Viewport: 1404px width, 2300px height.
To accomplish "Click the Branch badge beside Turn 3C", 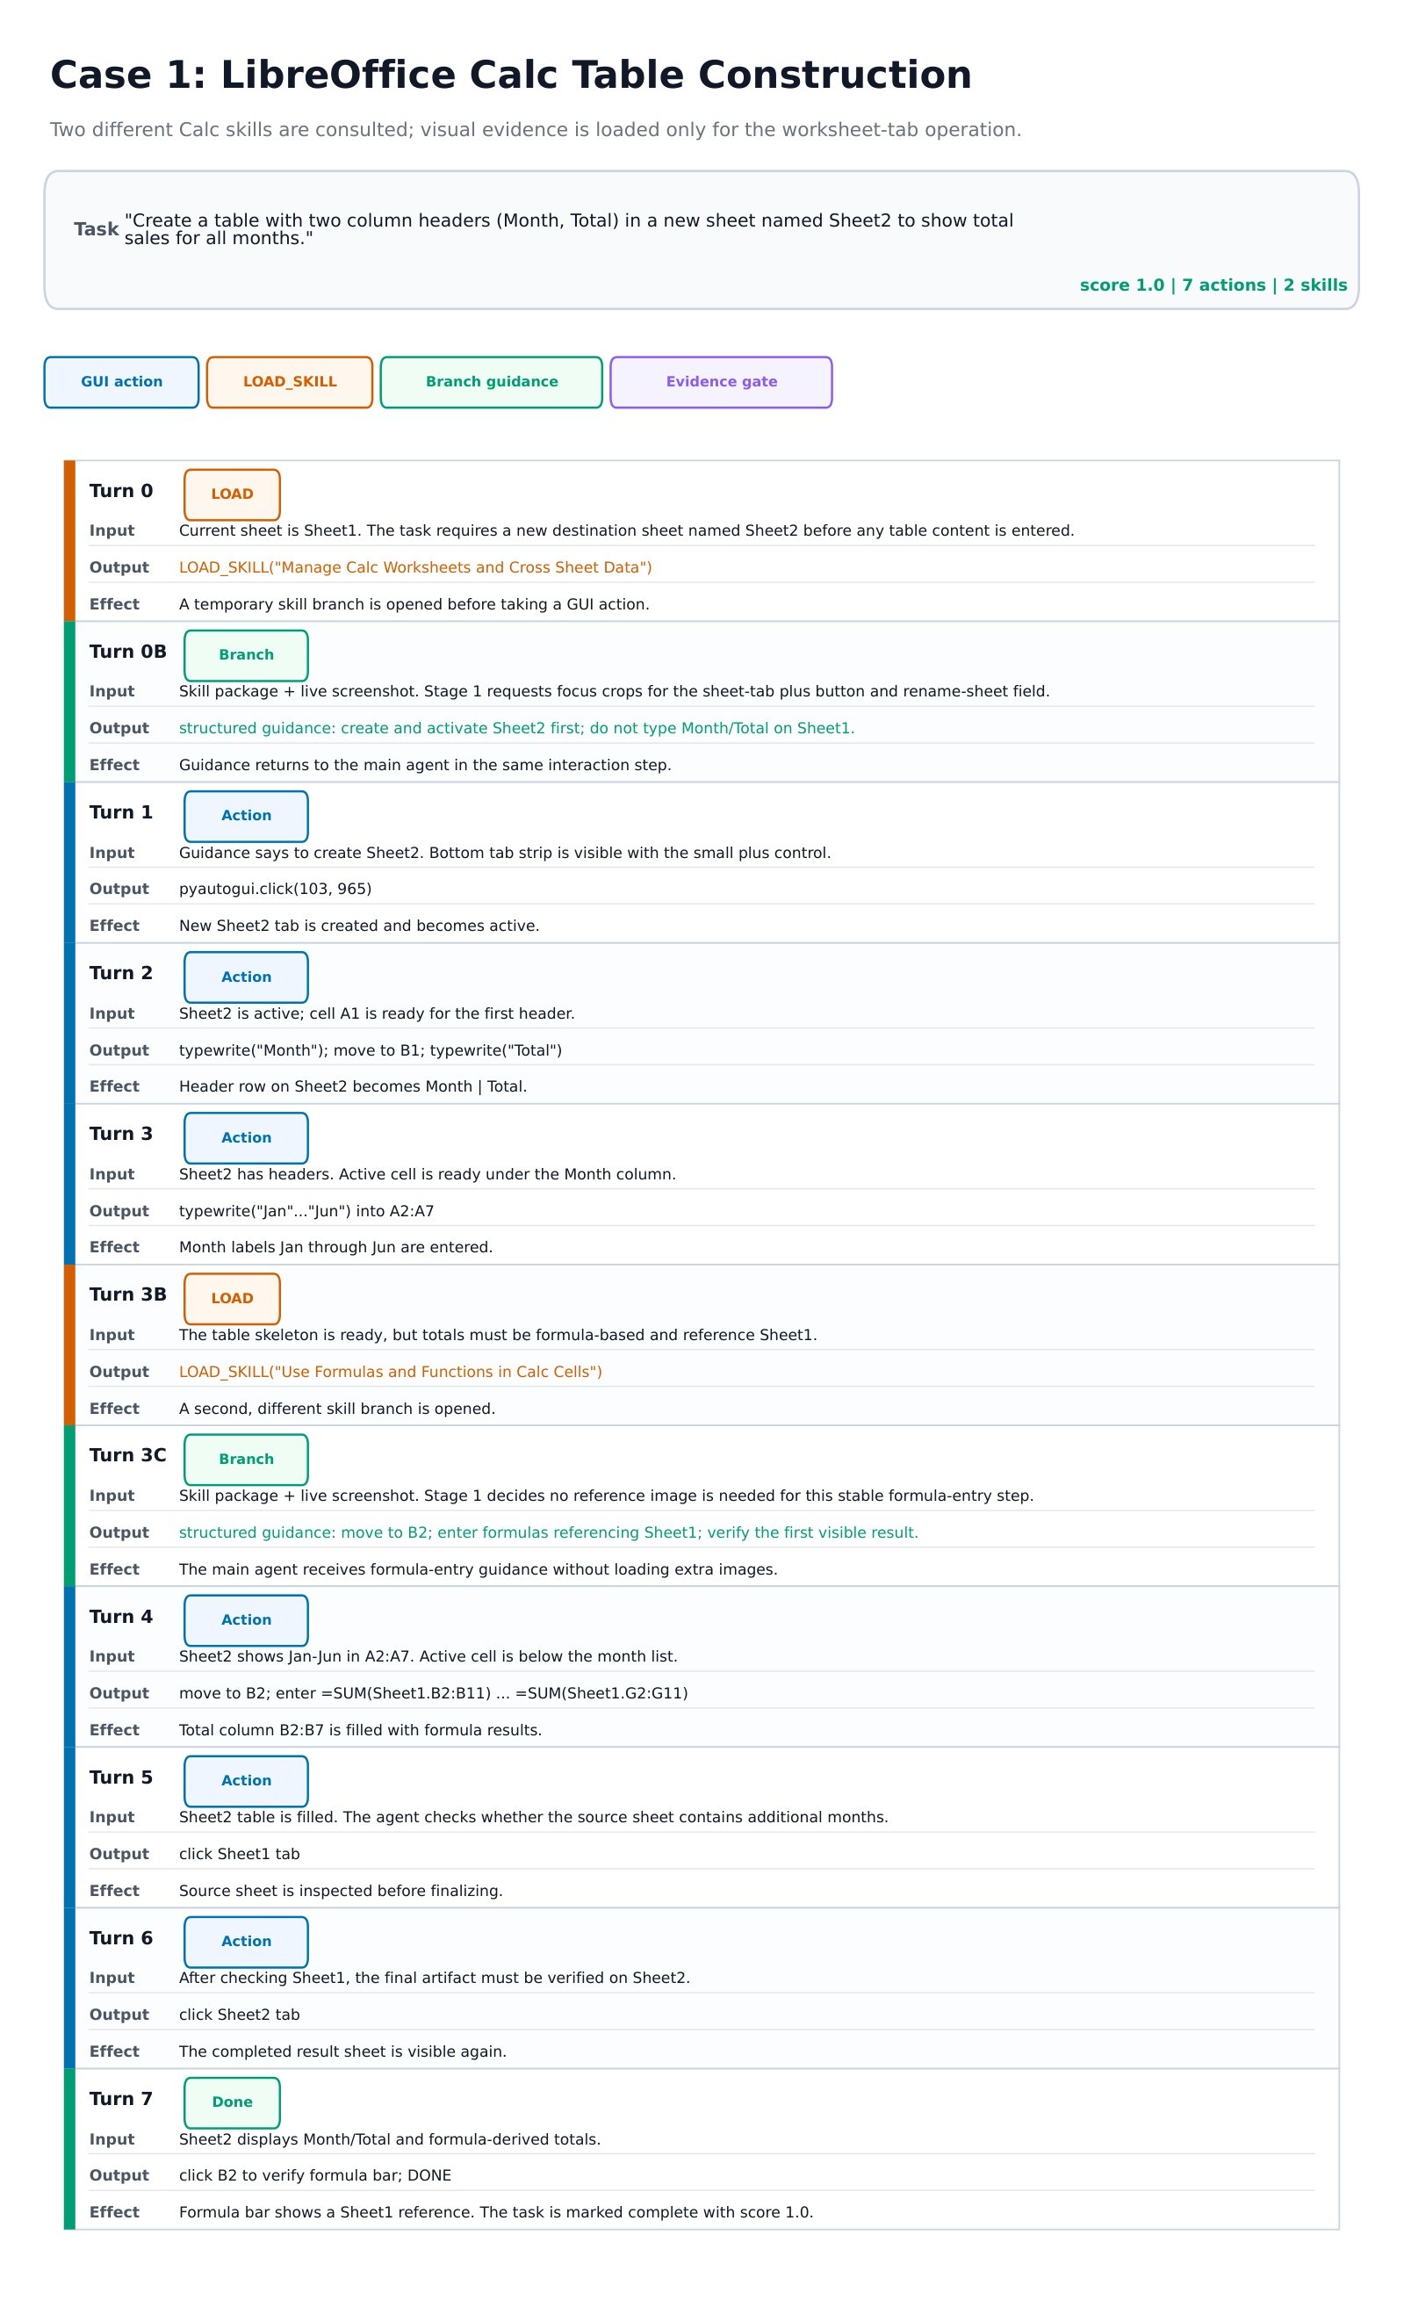I will point(247,1459).
